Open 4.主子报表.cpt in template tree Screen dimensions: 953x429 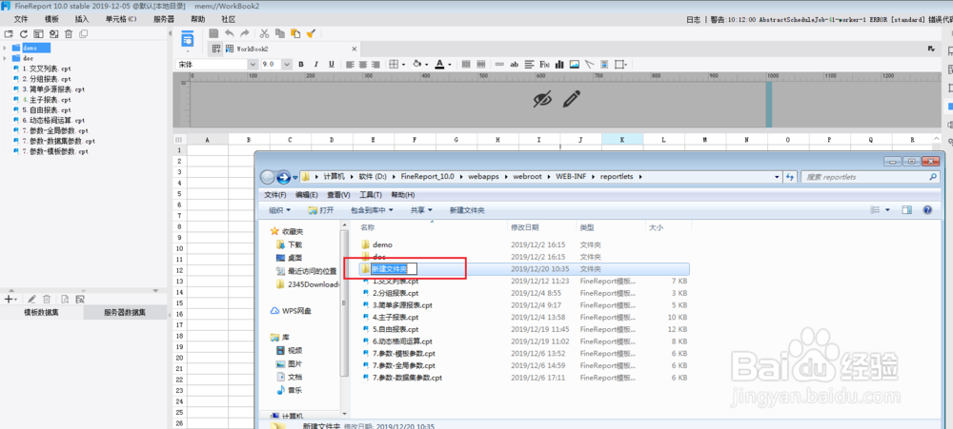pos(46,100)
